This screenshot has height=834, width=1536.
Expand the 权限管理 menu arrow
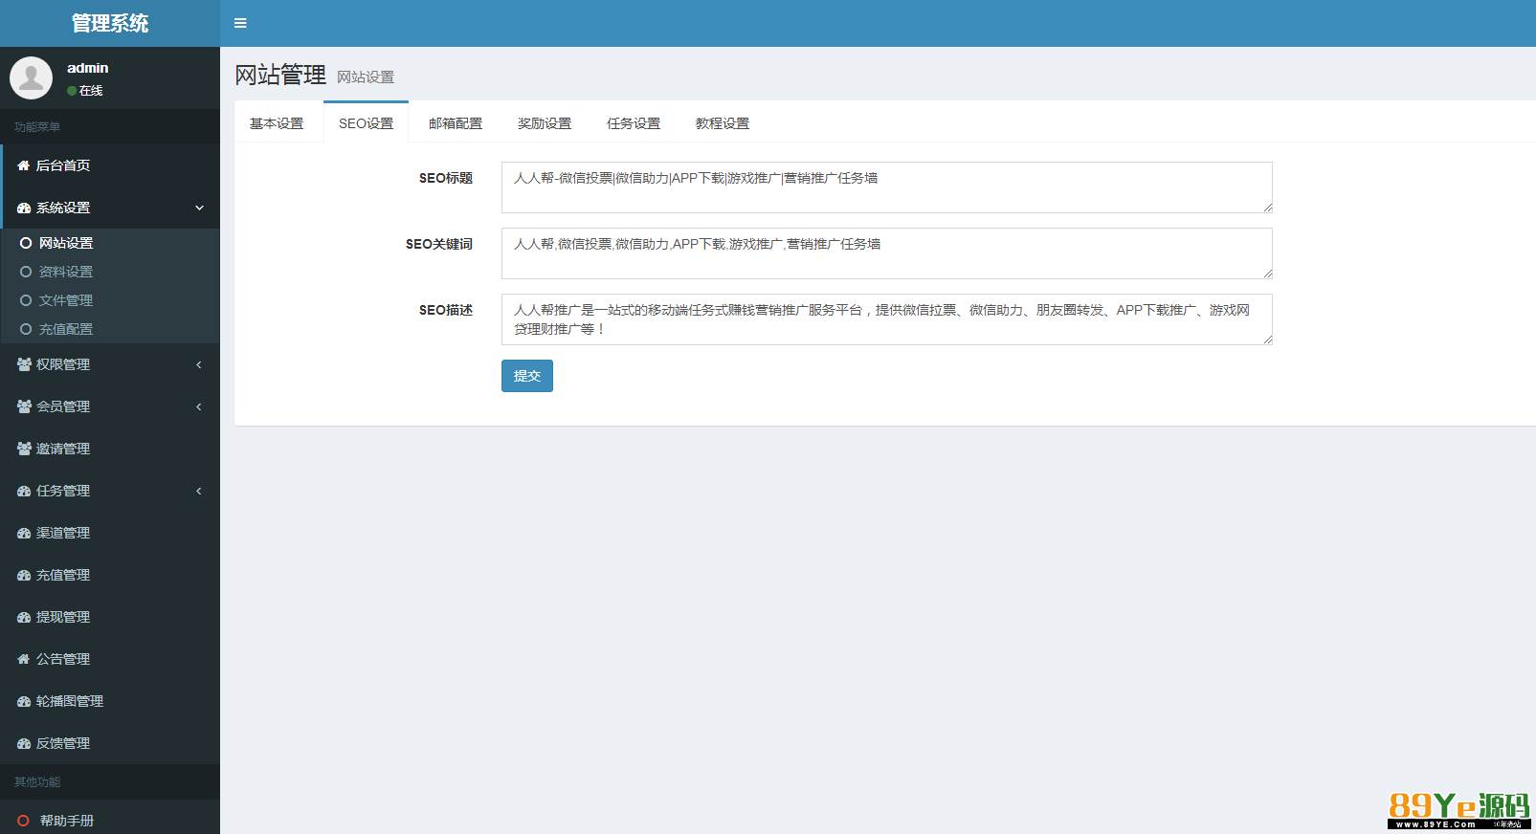click(199, 364)
